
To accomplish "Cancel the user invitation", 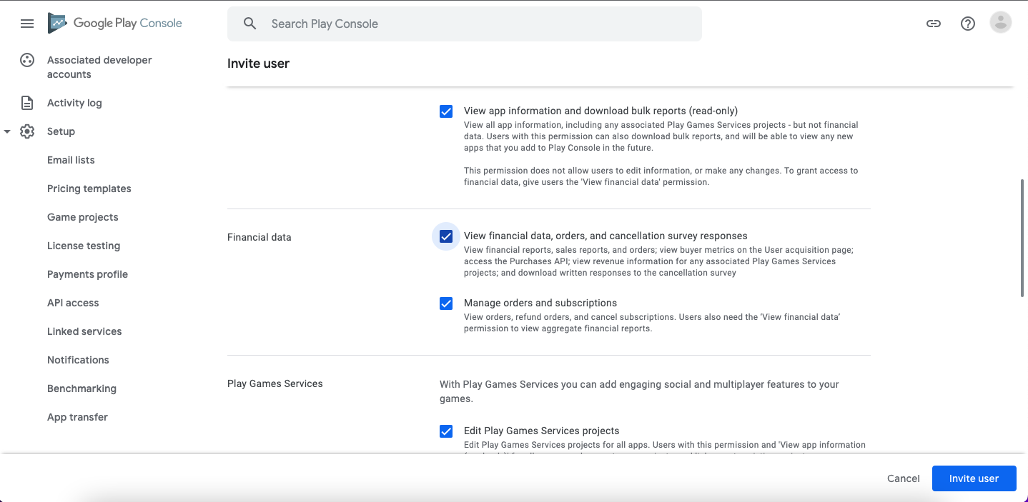I will [904, 478].
